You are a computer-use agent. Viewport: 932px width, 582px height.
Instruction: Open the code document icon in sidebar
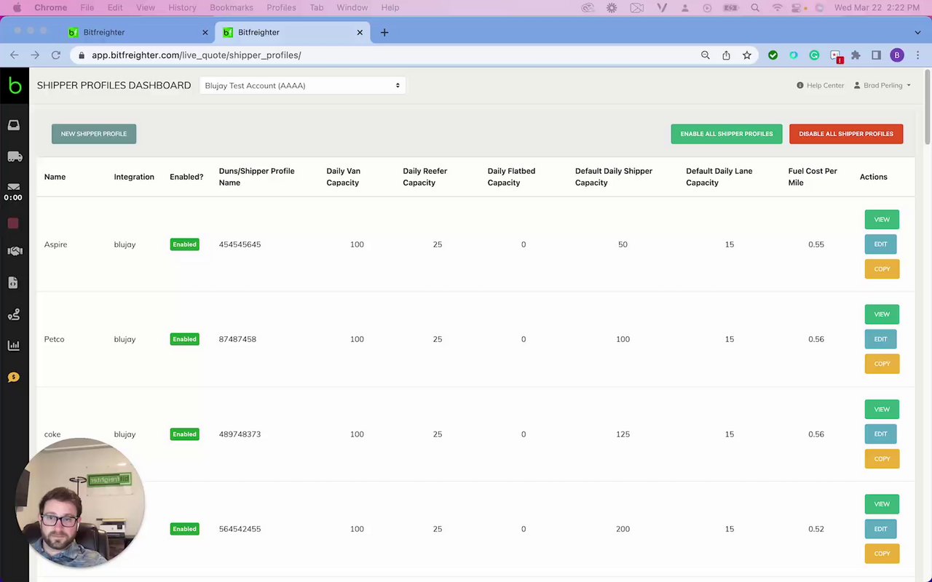[x=13, y=282]
